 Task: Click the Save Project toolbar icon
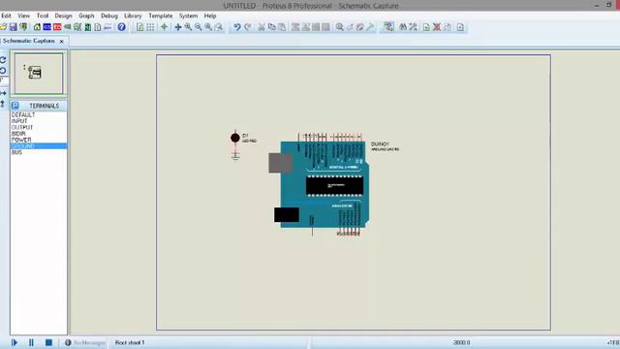[14, 27]
